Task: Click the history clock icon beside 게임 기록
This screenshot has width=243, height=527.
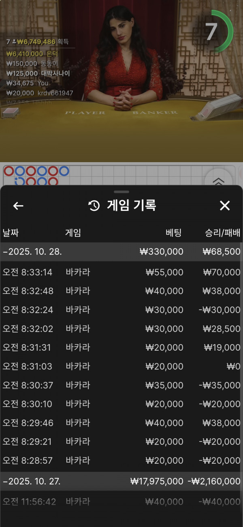Action: pos(94,206)
